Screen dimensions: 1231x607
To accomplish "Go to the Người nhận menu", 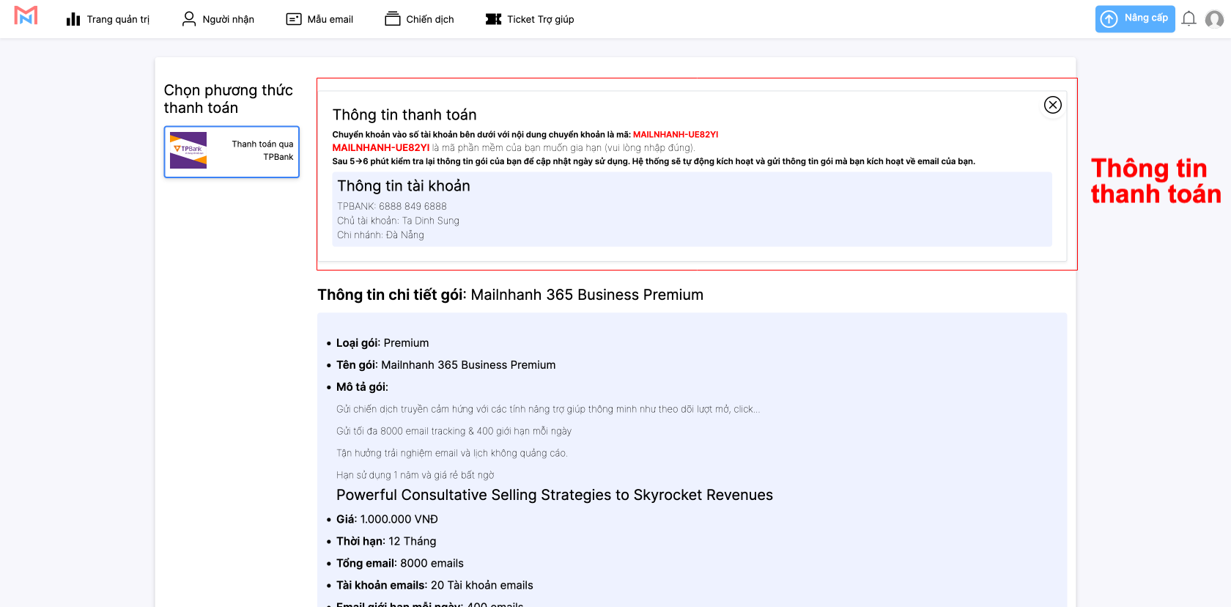I will (228, 19).
